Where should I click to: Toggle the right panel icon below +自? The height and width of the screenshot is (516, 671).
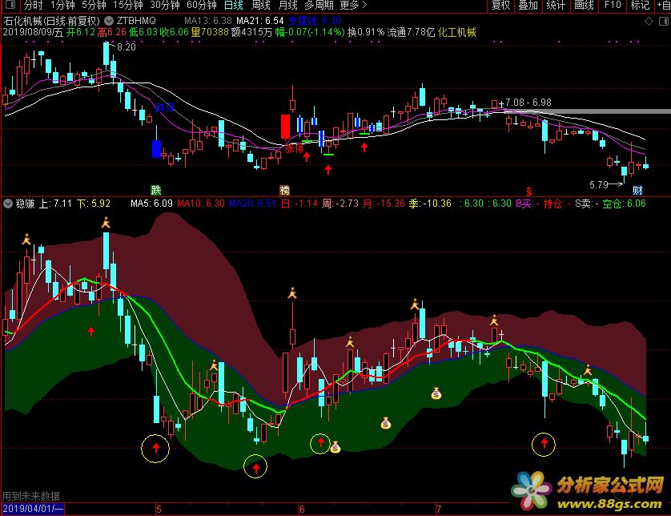coord(664,21)
